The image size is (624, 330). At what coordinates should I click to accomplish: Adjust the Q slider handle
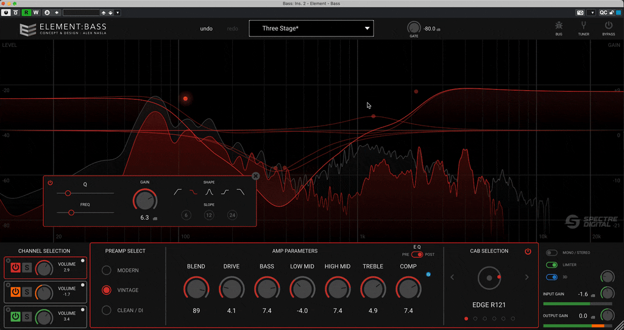point(68,193)
